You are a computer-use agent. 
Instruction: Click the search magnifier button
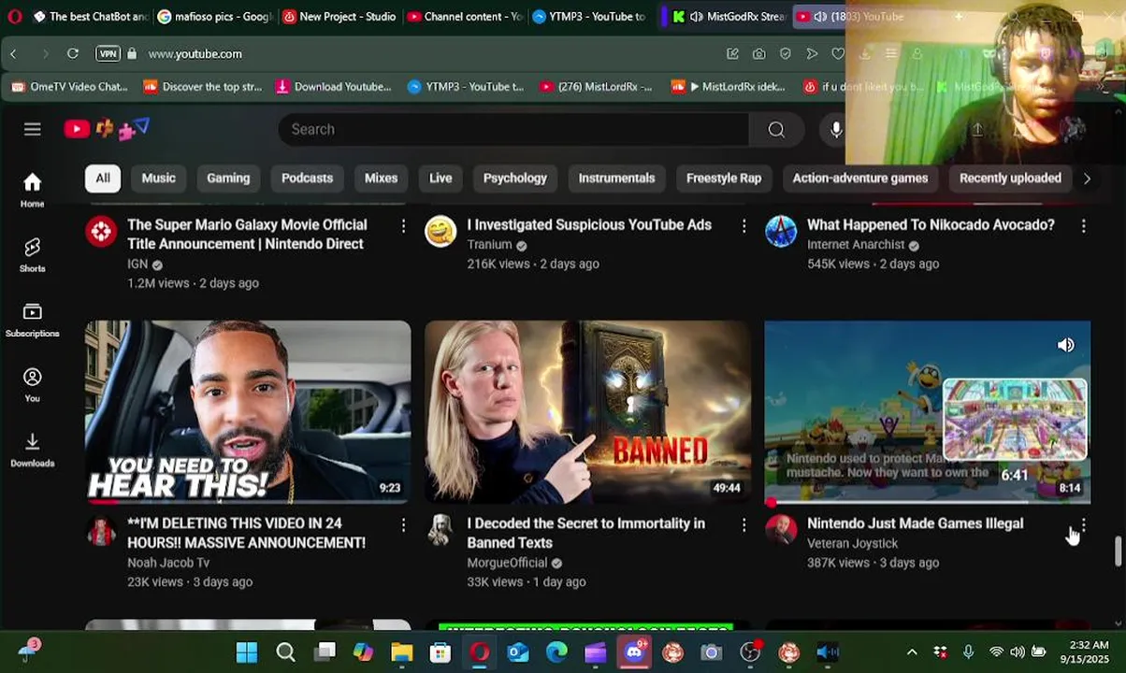776,129
